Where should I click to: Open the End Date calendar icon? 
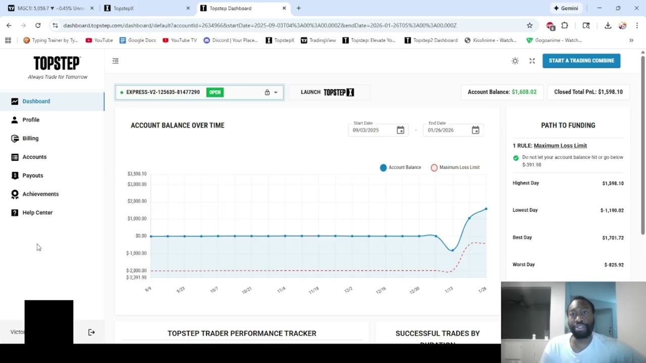[475, 130]
